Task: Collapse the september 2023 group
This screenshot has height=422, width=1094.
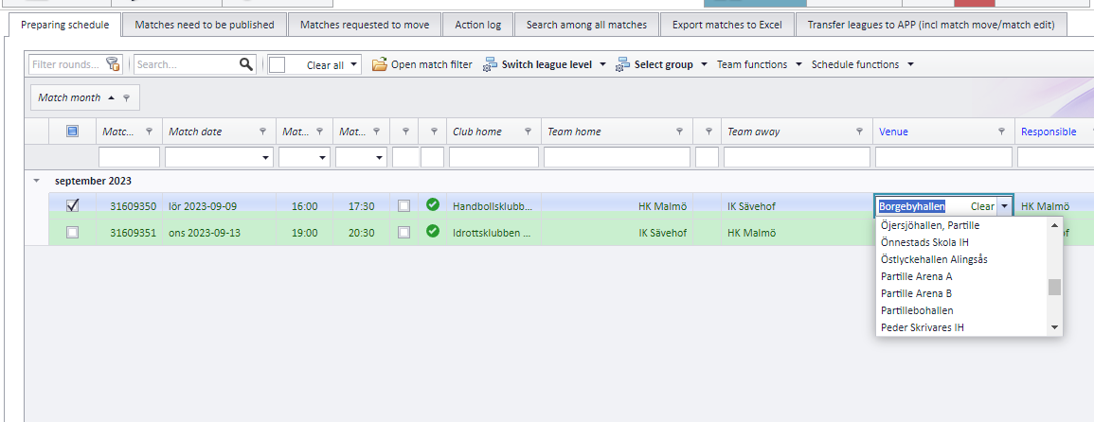Action: click(36, 181)
